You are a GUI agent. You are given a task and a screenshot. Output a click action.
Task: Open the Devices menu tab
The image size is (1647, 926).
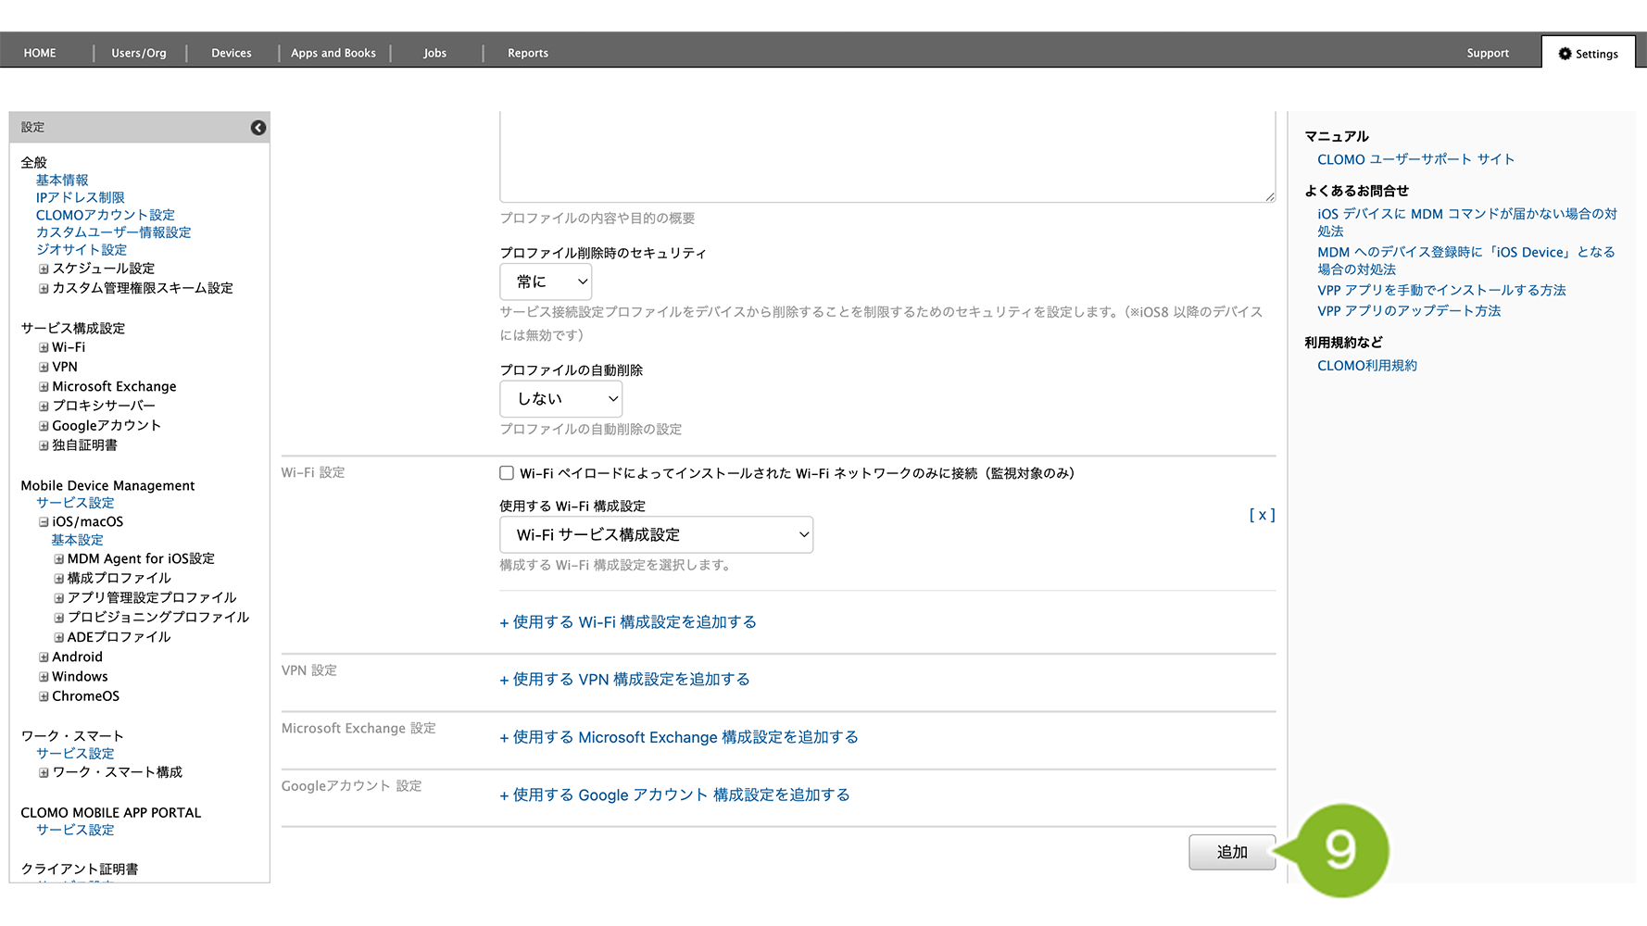231,53
